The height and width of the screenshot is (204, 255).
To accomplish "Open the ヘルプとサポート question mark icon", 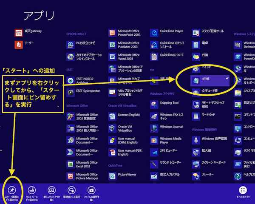I will [x=238, y=176].
